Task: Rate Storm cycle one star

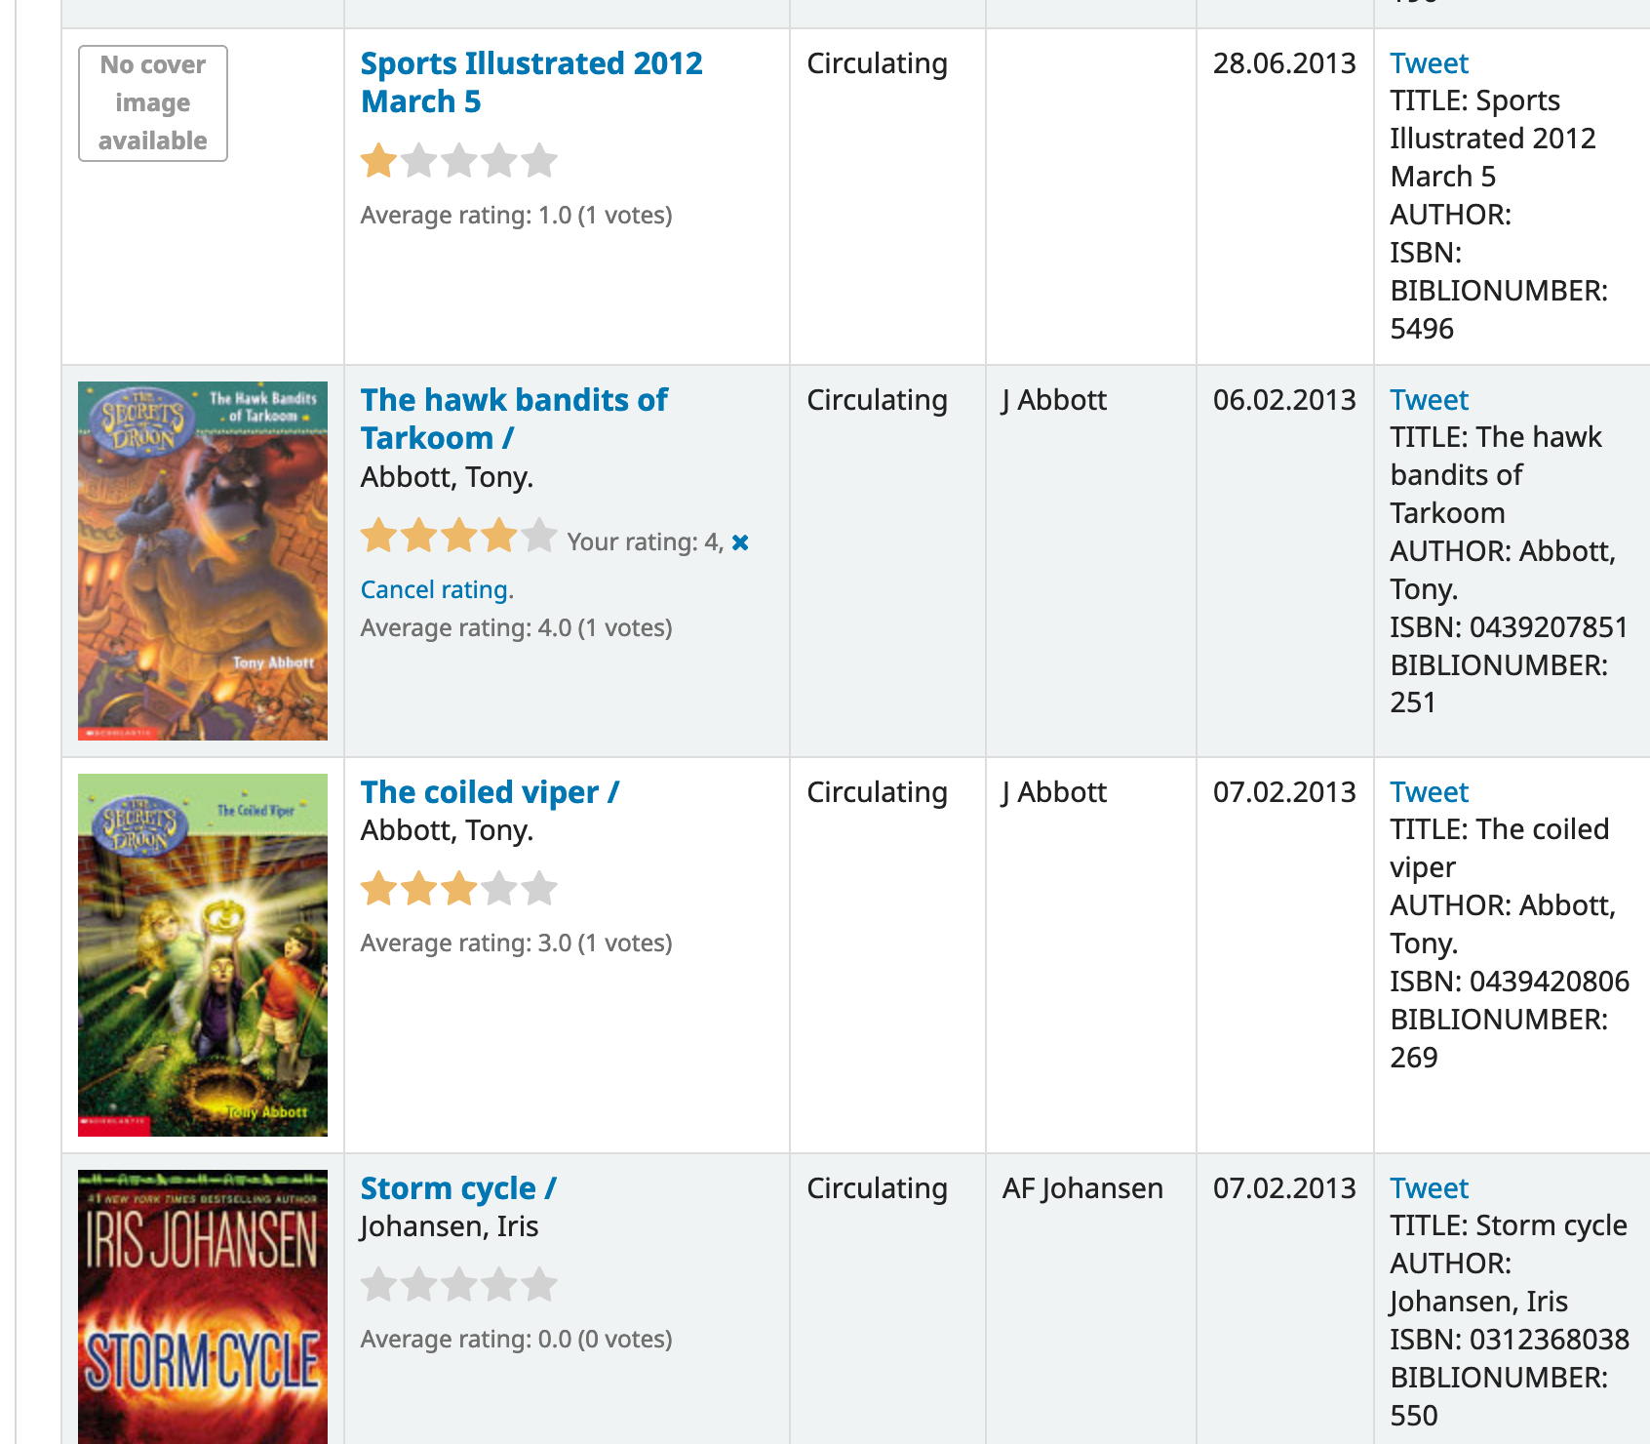Action: [378, 1285]
